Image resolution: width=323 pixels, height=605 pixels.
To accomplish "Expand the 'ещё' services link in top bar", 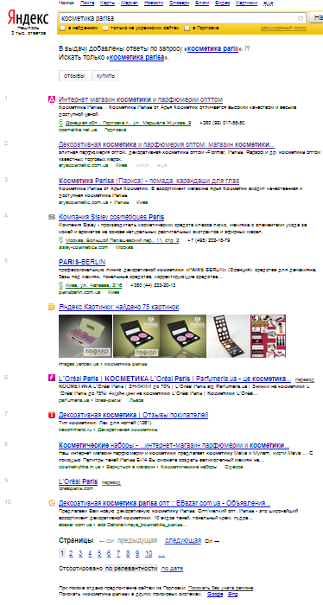I will [268, 3].
